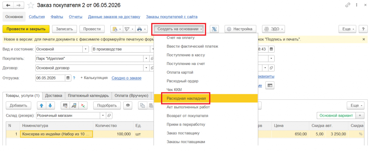
Task: Click the copy rows icon in the table toolbar
Action: click(x=142, y=105)
